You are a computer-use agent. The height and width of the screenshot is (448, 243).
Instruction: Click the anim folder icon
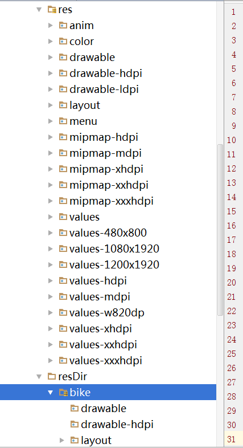(x=63, y=26)
